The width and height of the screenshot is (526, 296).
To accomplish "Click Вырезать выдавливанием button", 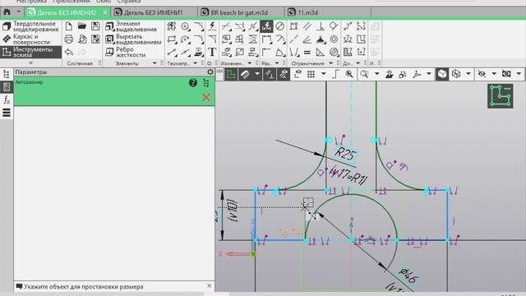I will [133, 39].
